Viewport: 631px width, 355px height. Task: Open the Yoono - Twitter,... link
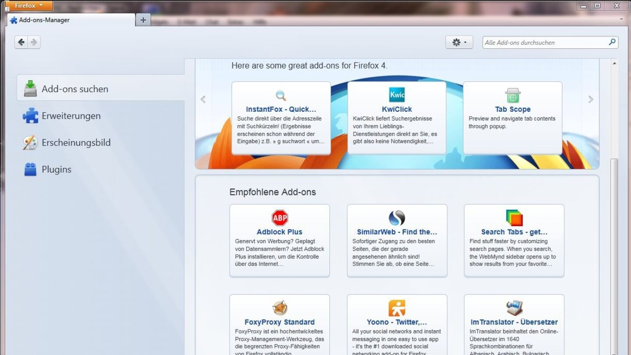[x=397, y=322]
